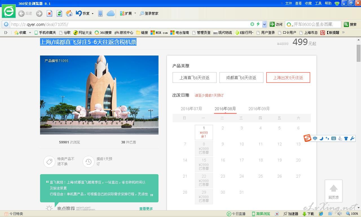The image size is (361, 217).
Task: Click the 恢复 undo-close tab button
Action: [83, 13]
